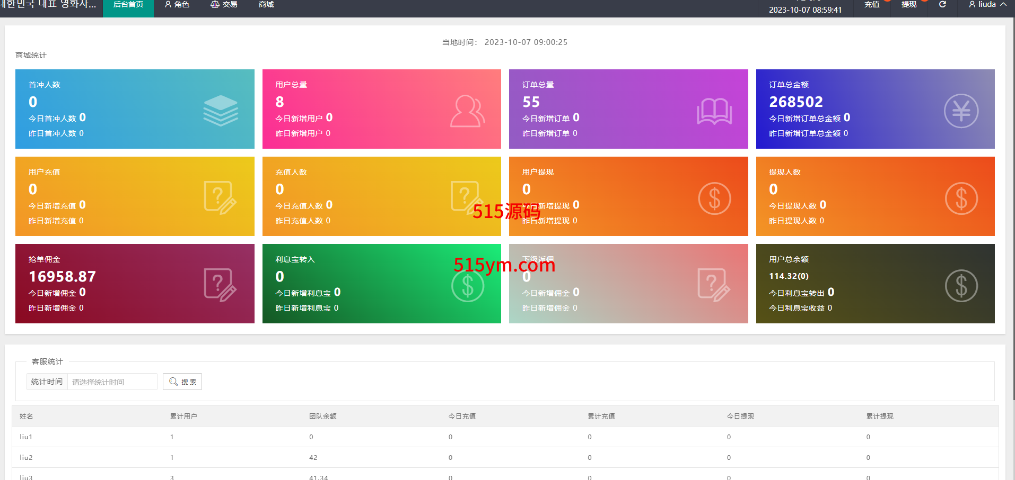The image size is (1015, 480).
Task: Click the edit icon in 用户充值 card
Action: point(220,198)
